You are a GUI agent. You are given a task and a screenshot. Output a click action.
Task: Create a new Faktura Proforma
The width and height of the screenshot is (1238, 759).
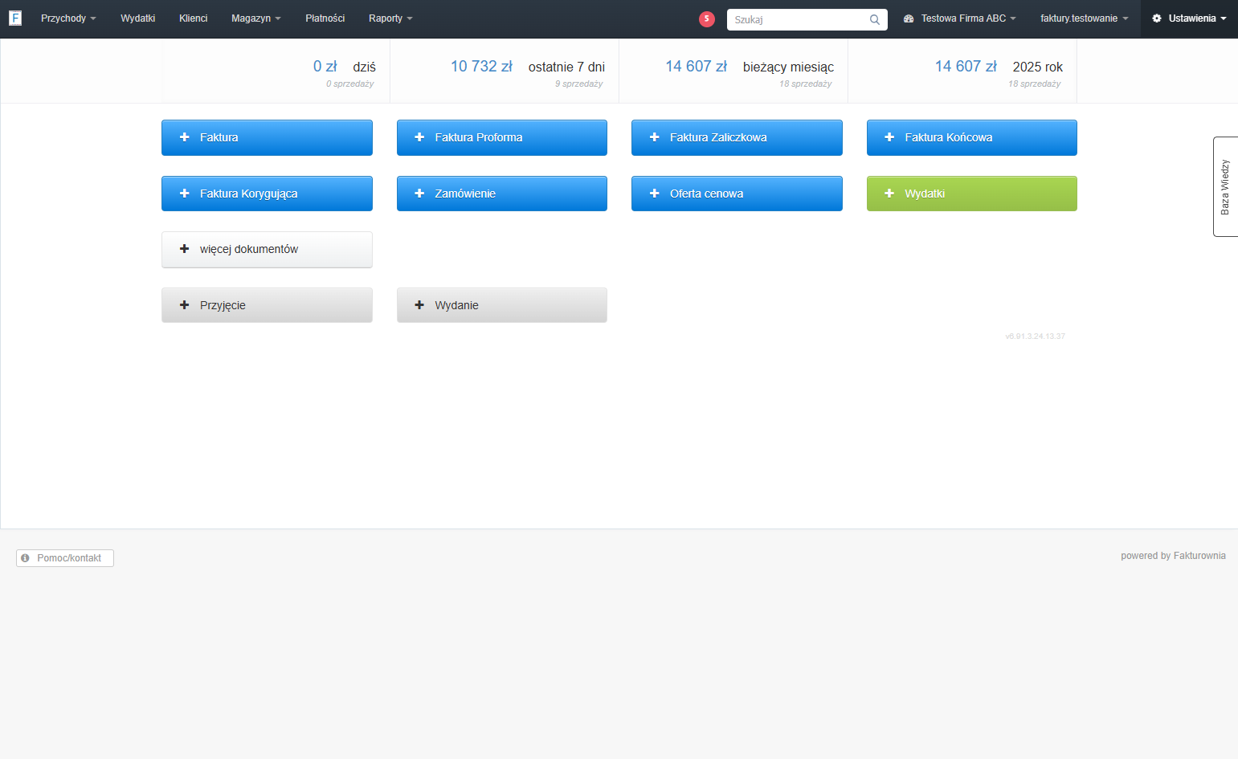502,137
